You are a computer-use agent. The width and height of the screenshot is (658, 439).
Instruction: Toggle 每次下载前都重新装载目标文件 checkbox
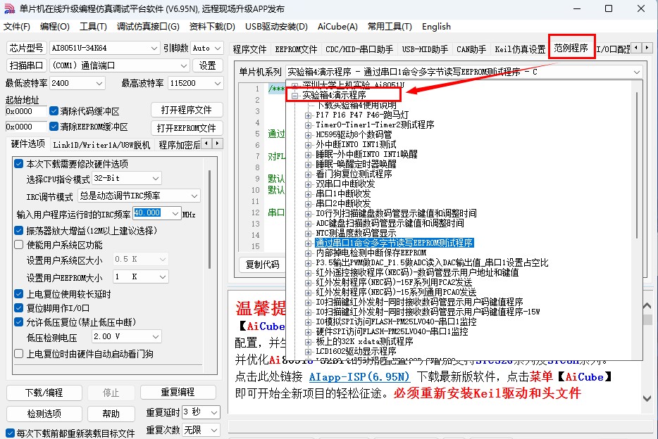(x=11, y=433)
